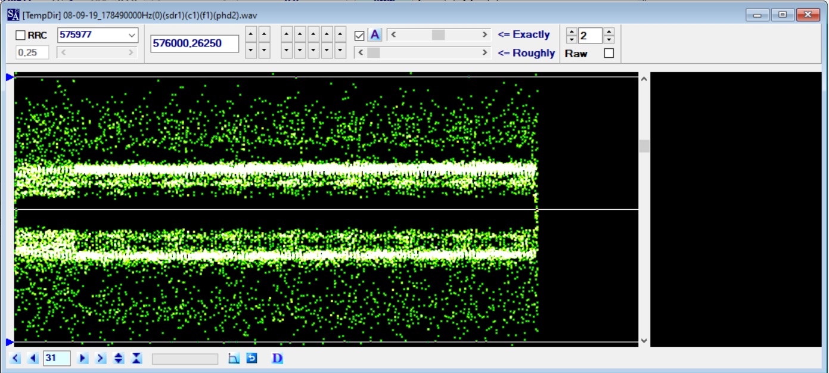Viewport: 829px width, 373px height.
Task: Click up arrow of second stepper after frequency field
Action: point(264,34)
